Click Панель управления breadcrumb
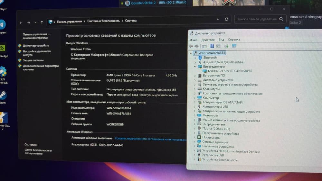 (70, 21)
